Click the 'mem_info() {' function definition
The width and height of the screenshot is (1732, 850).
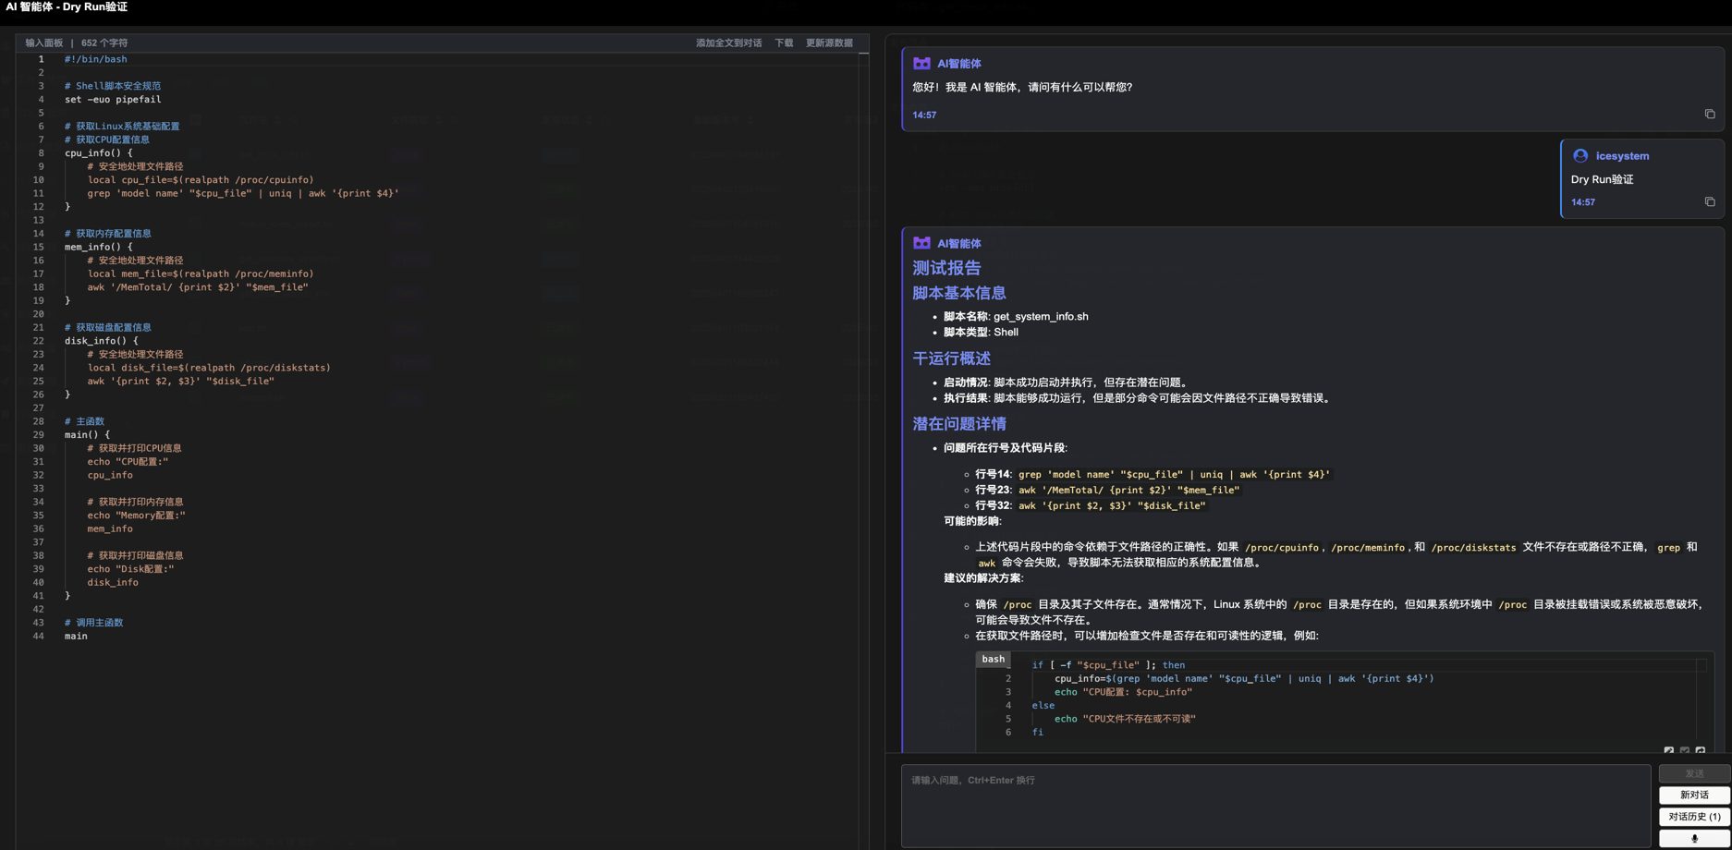point(99,247)
